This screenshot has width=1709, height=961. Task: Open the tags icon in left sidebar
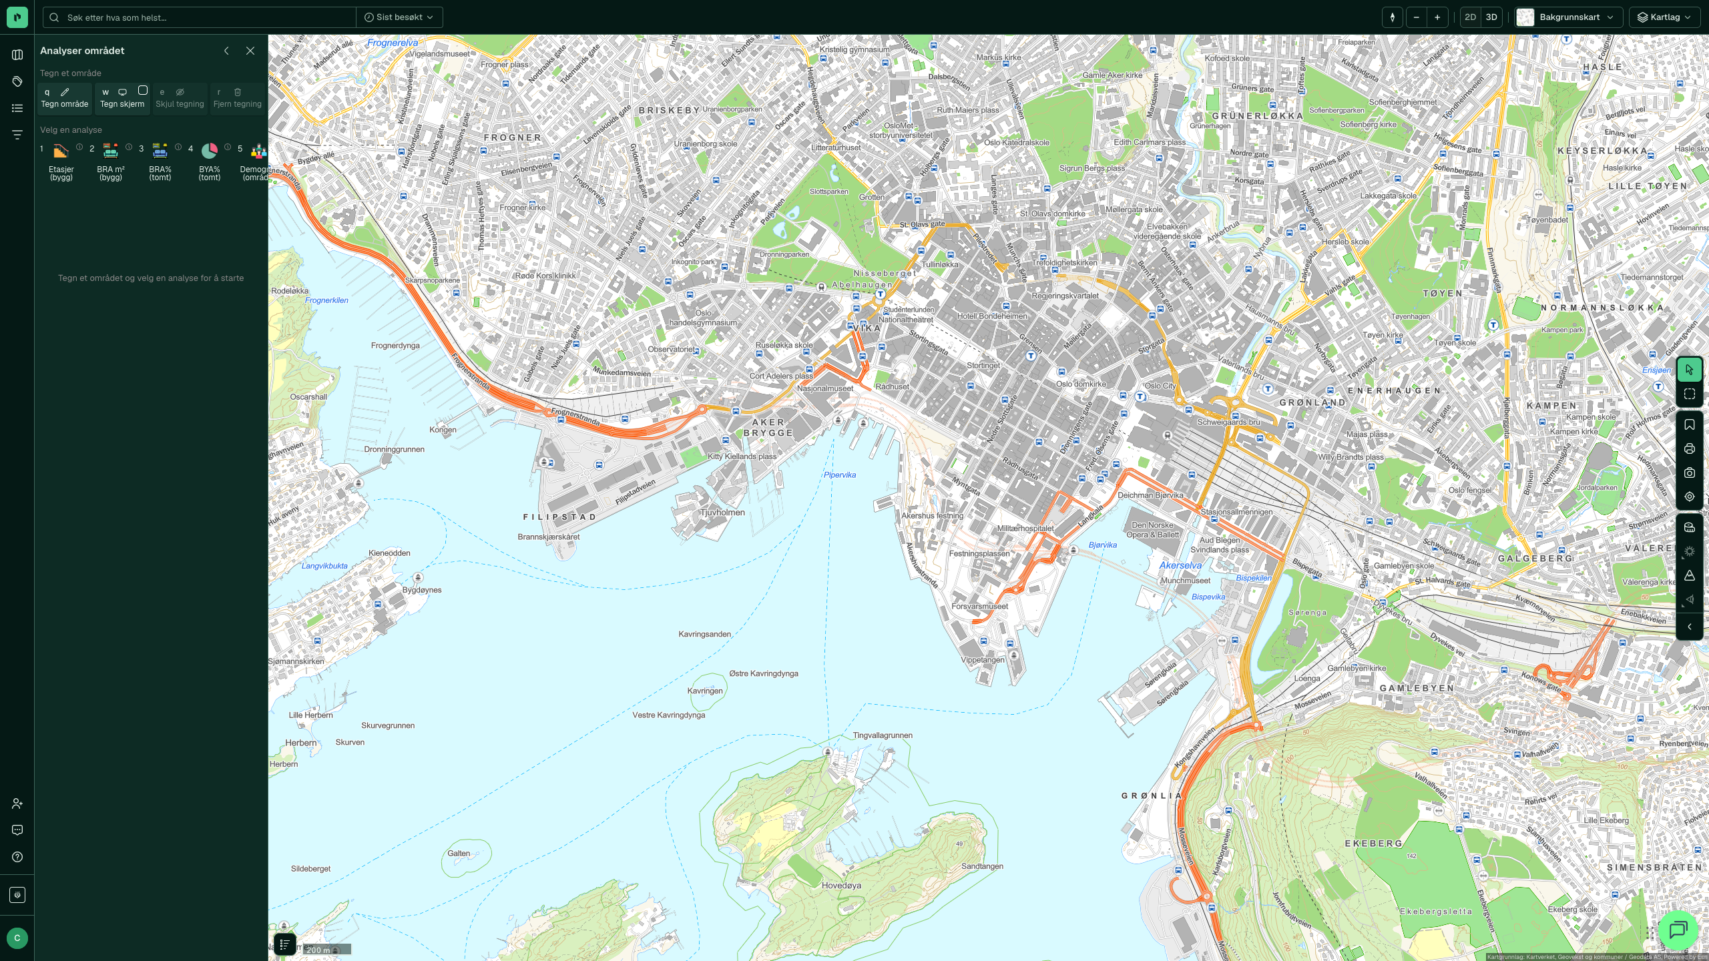tap(17, 81)
